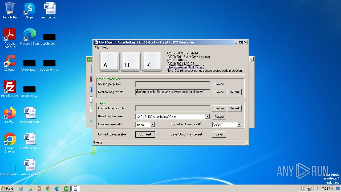Open the Recycle Bin desktop icon
341x192 pixels.
tap(10, 11)
